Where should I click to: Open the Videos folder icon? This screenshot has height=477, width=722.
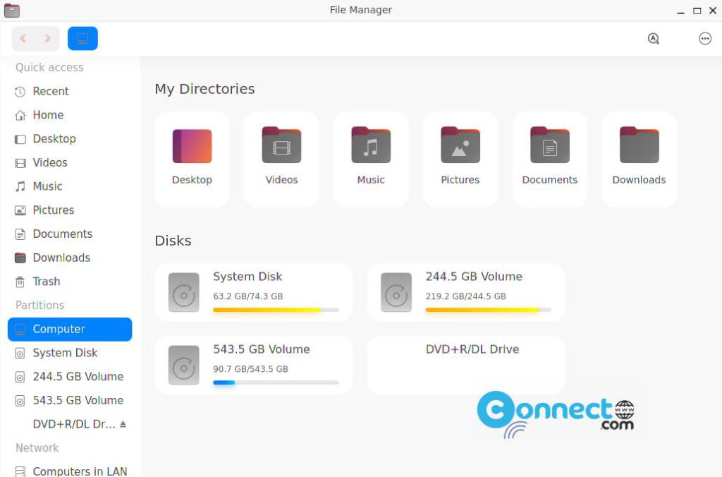pyautogui.click(x=281, y=145)
